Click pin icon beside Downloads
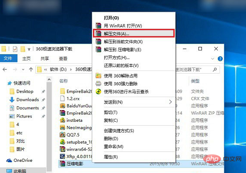The image size is (246, 173). pos(43,99)
